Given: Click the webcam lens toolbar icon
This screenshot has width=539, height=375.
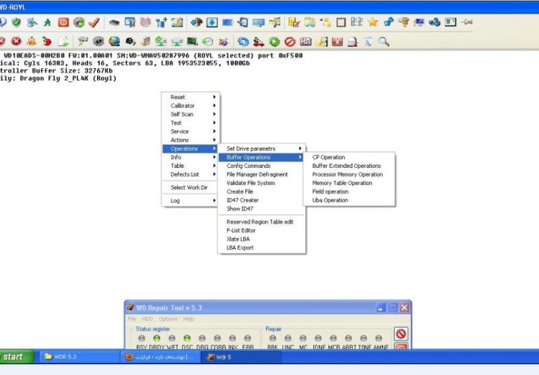Looking at the screenshot, I should click(x=98, y=42).
